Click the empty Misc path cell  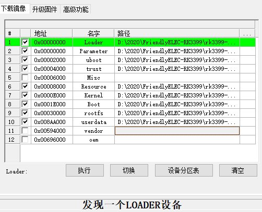click(x=177, y=78)
